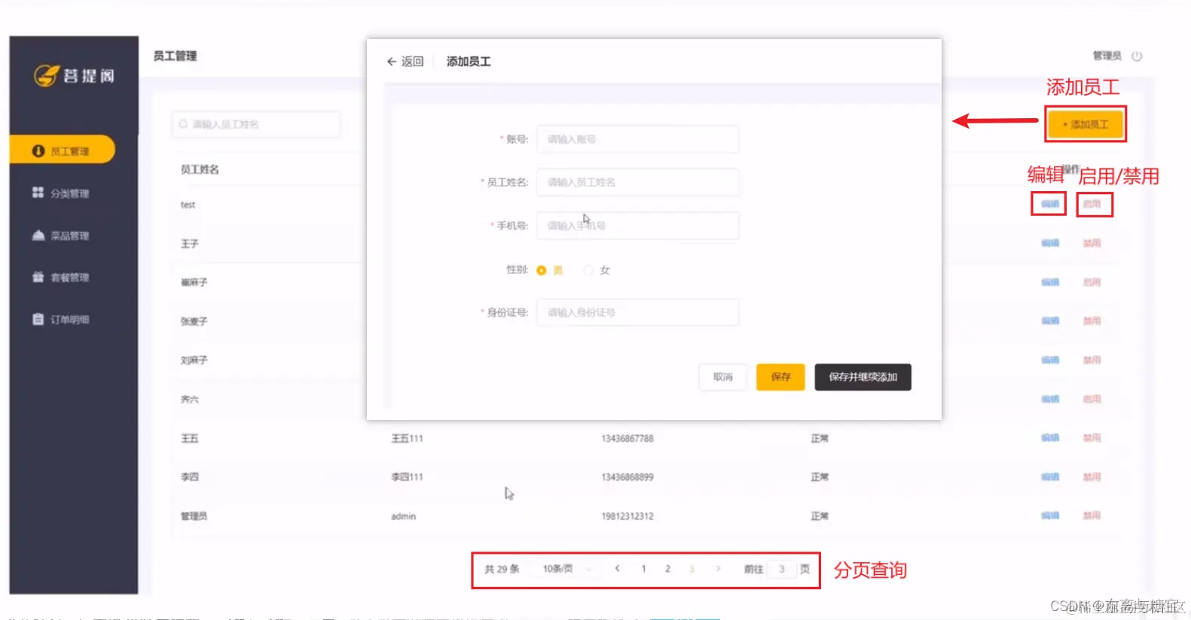Click the 共 29 条 total count text

tap(502, 569)
